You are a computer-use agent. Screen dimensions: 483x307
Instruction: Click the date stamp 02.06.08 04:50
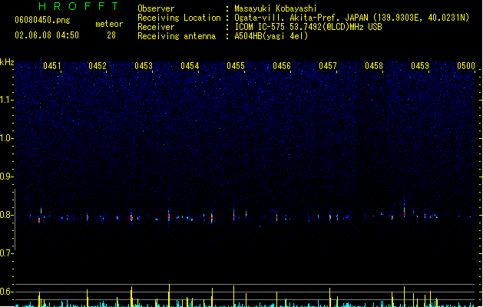(x=47, y=35)
